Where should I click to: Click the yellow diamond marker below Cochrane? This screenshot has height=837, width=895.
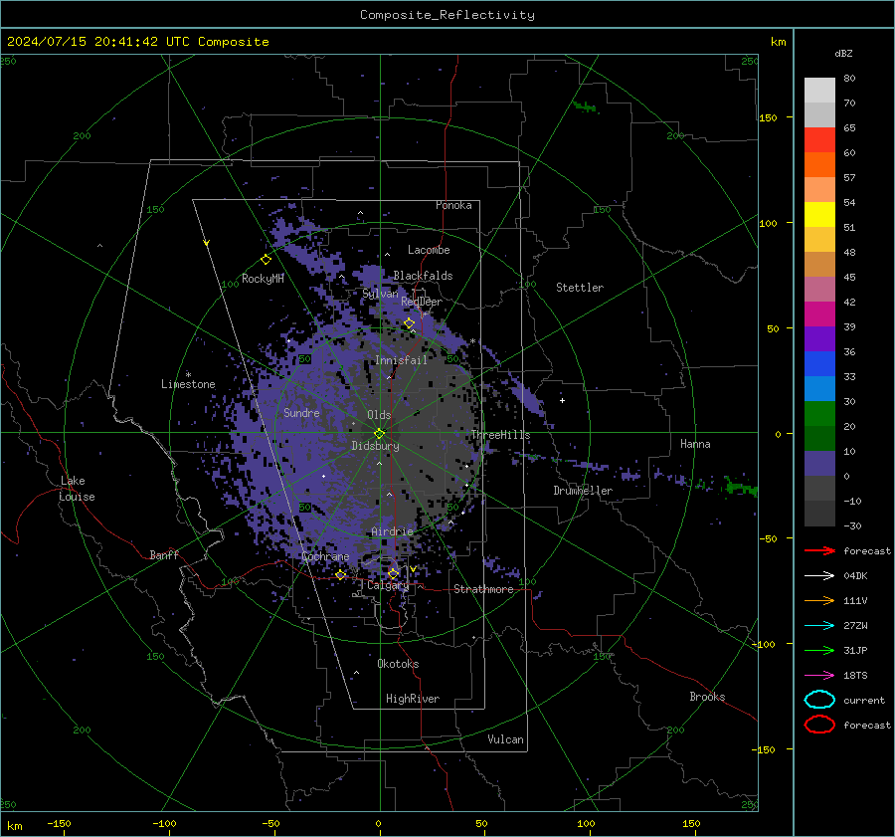coord(341,575)
